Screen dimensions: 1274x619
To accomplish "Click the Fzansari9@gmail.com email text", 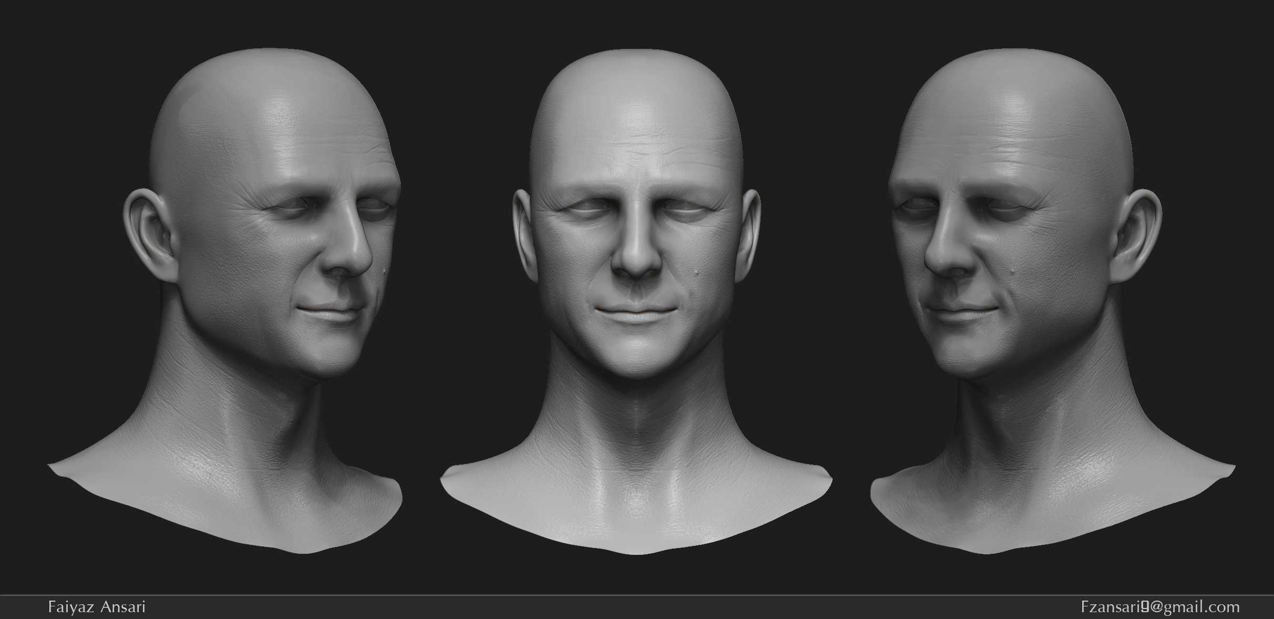I will pos(1161,607).
